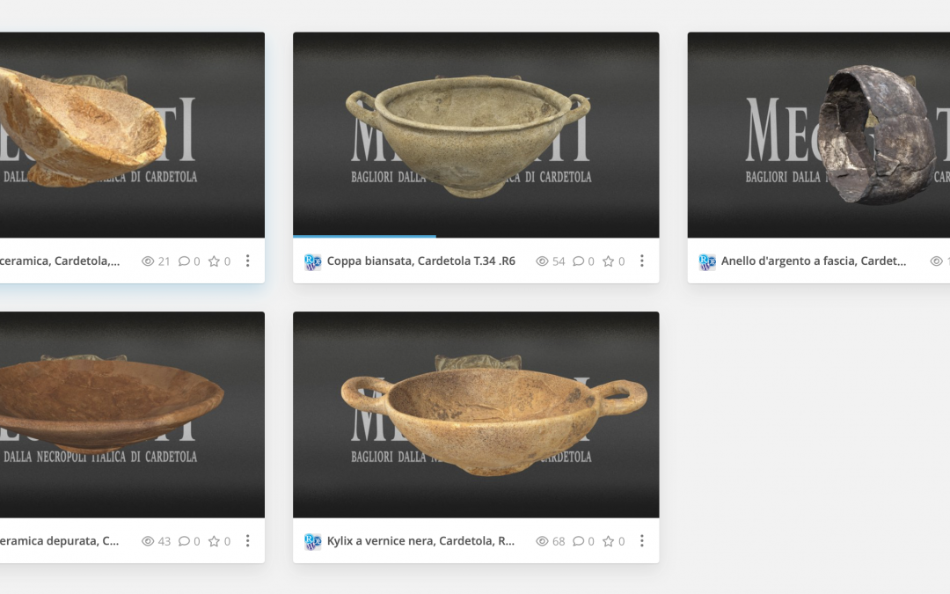The width and height of the screenshot is (950, 594).
Task: Open three-dot menu on the 21-views card
Action: click(x=248, y=261)
